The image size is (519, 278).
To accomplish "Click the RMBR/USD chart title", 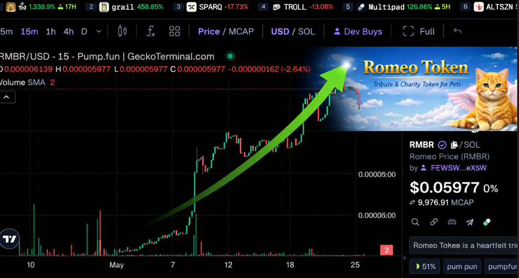I will pos(106,57).
